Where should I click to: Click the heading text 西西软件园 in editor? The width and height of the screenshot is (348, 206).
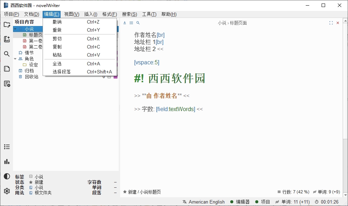pos(177,78)
